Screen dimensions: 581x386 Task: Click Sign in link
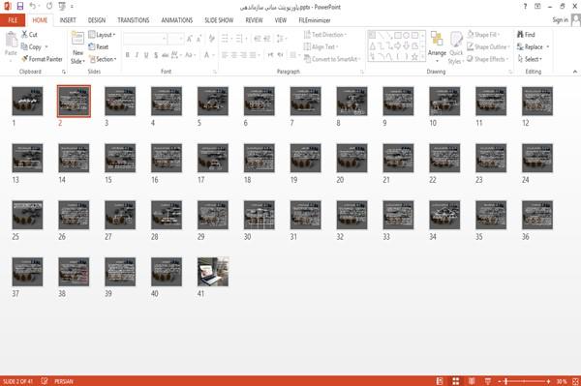coord(560,19)
